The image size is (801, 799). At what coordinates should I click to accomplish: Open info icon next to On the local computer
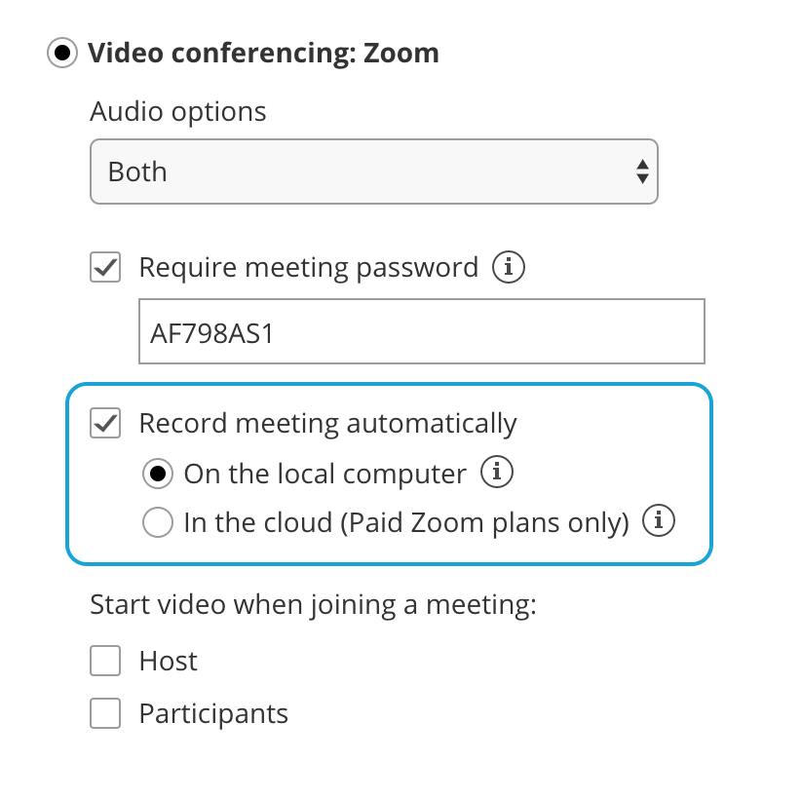click(498, 474)
